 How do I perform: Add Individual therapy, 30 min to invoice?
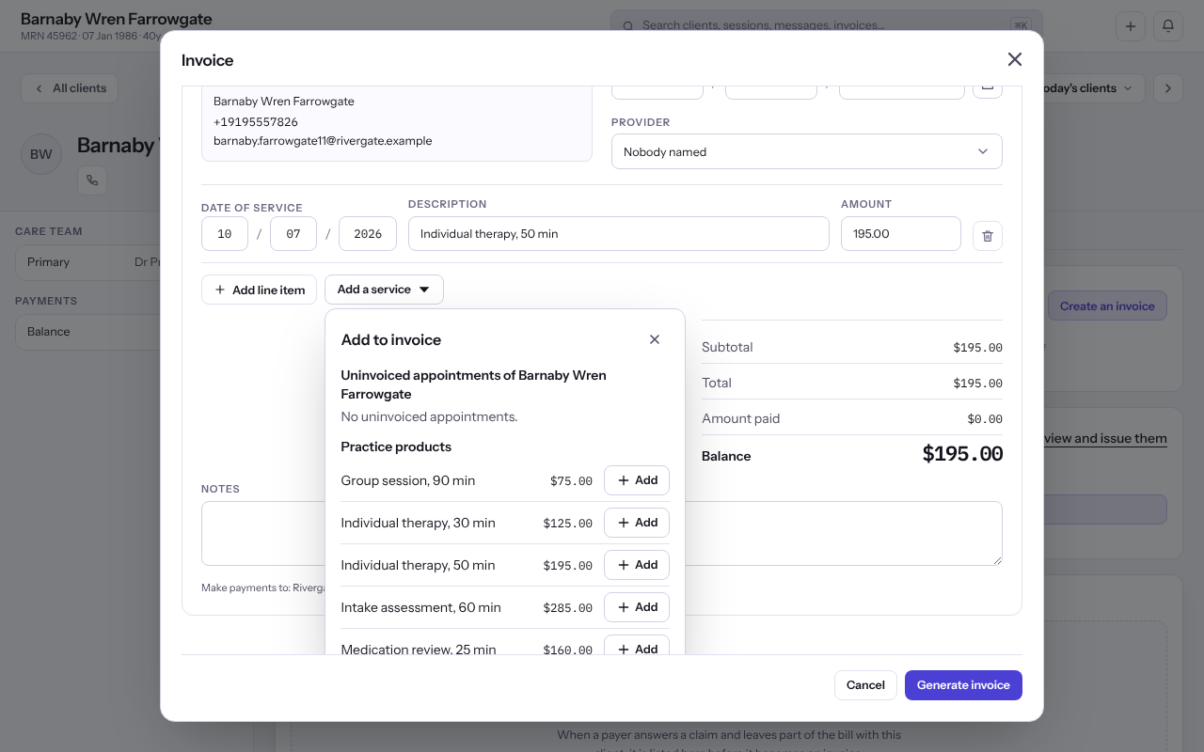637,523
